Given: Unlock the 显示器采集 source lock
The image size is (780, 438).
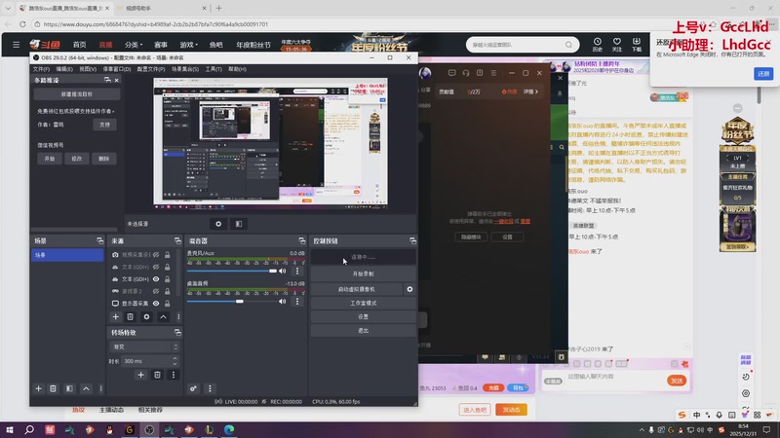Looking at the screenshot, I should [167, 304].
